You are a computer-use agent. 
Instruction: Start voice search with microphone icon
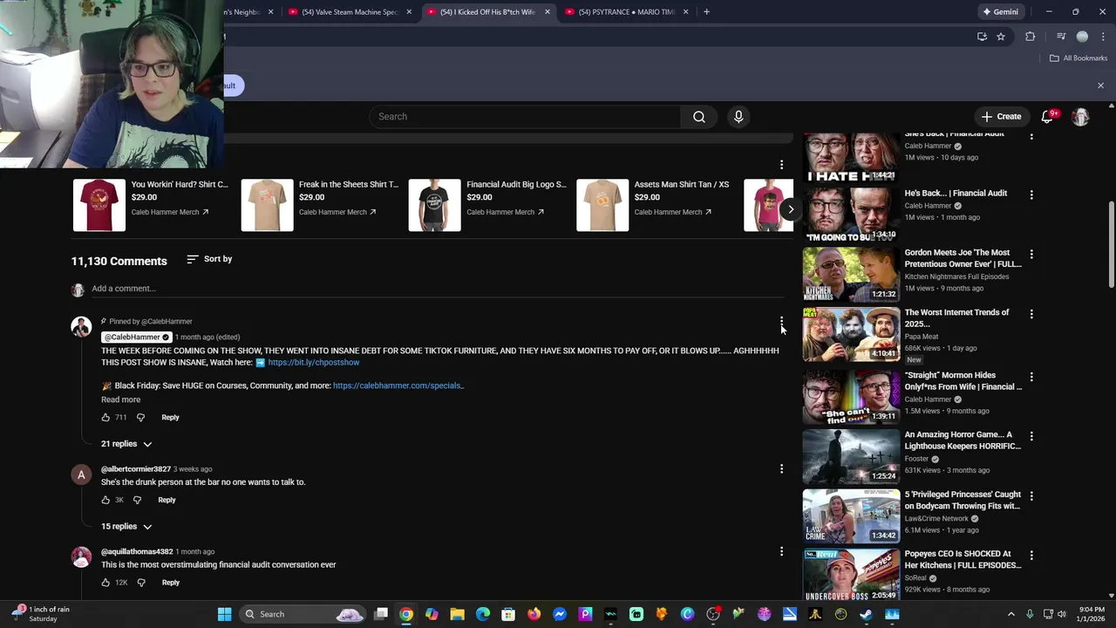click(738, 117)
